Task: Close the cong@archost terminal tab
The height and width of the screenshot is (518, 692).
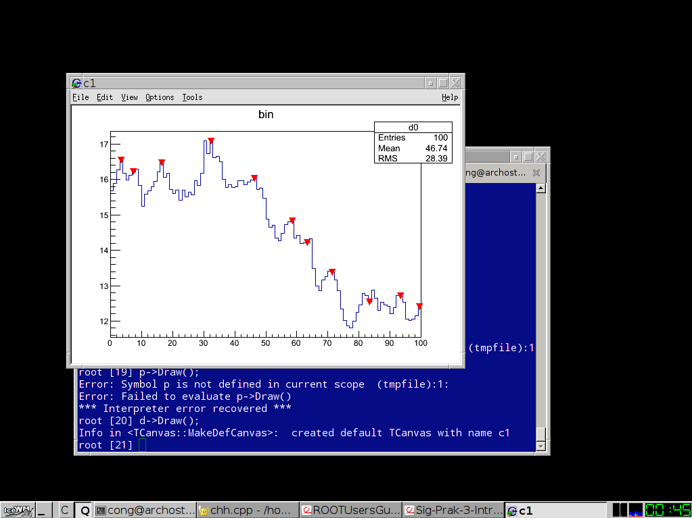Action: point(536,173)
